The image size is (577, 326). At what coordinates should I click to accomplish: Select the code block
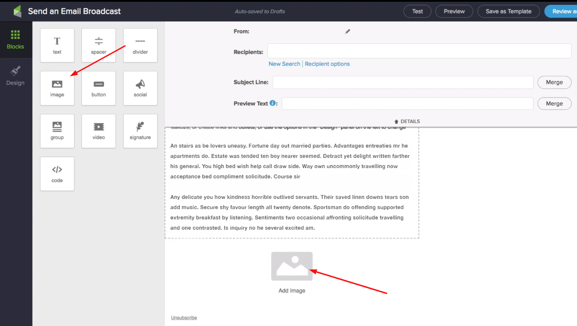(x=57, y=174)
